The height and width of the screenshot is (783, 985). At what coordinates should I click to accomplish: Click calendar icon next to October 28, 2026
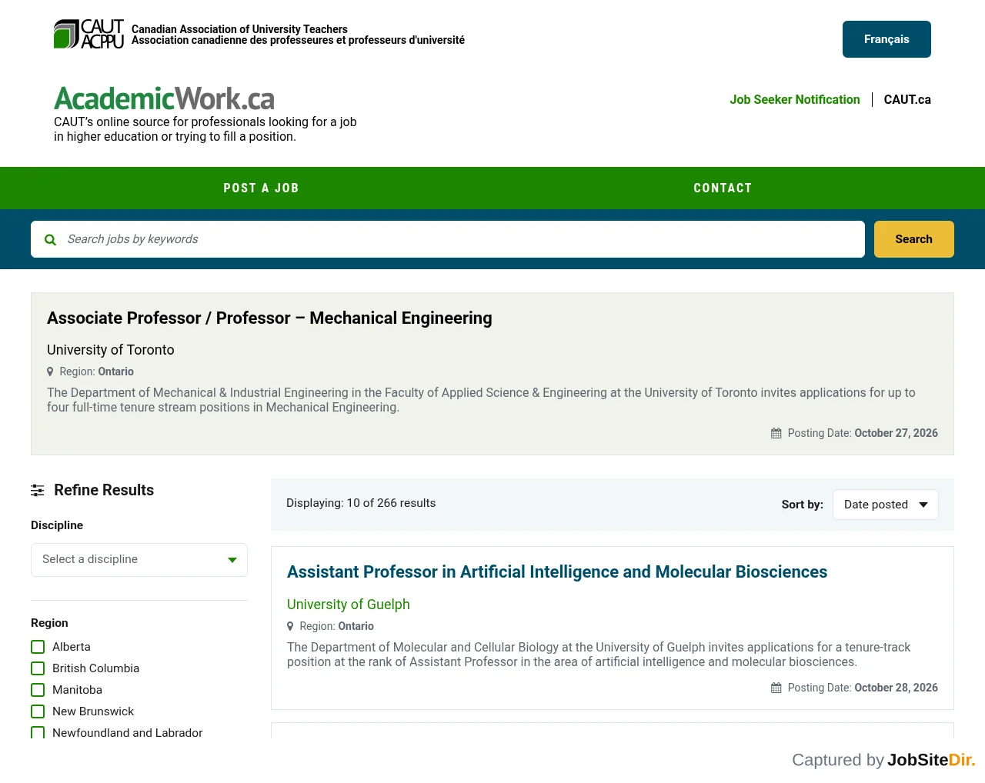click(776, 688)
